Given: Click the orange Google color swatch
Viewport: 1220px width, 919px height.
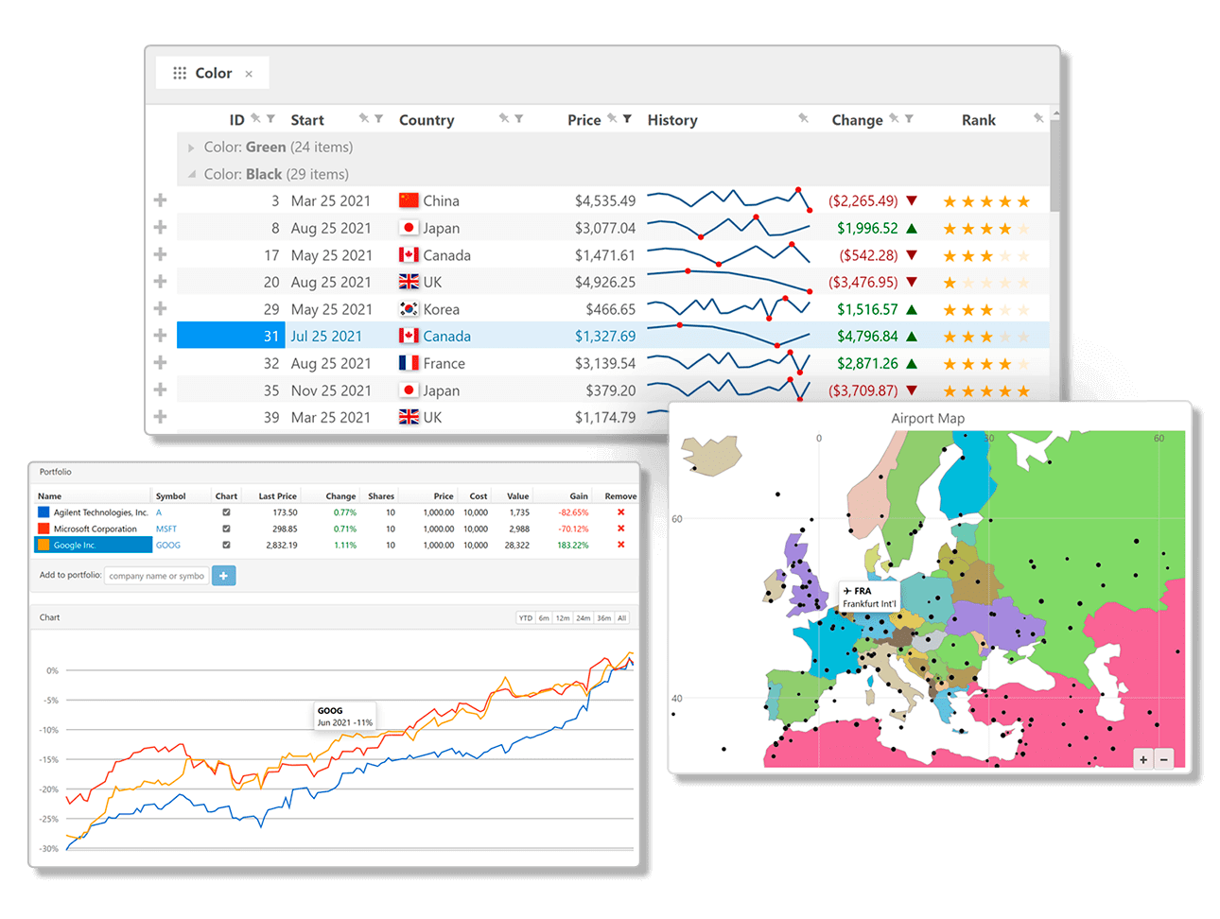Looking at the screenshot, I should tap(44, 545).
